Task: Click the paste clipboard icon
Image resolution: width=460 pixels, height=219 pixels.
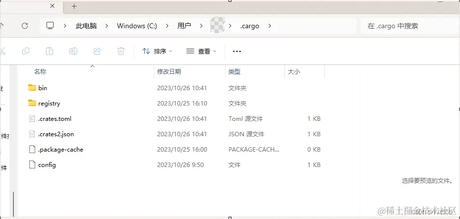Action: click(49, 52)
